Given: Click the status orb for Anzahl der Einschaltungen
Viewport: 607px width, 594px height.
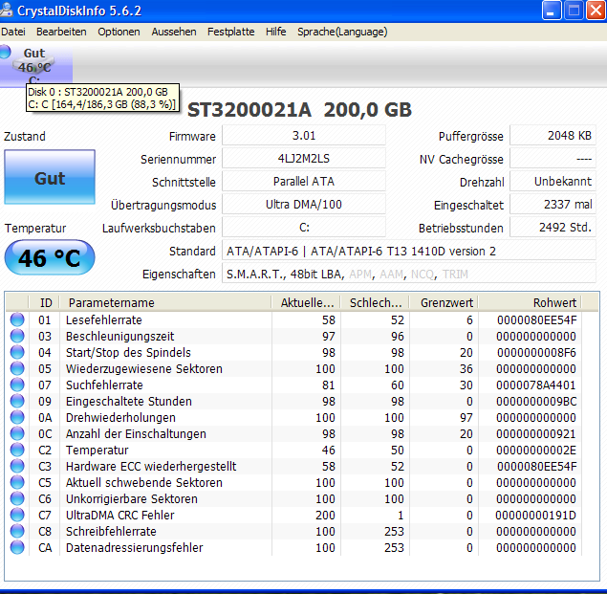Looking at the screenshot, I should pos(17,433).
